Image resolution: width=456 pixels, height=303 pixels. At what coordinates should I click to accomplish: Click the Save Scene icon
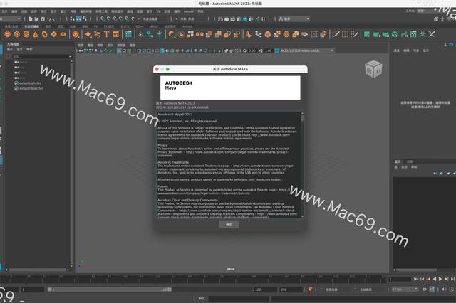click(43, 19)
